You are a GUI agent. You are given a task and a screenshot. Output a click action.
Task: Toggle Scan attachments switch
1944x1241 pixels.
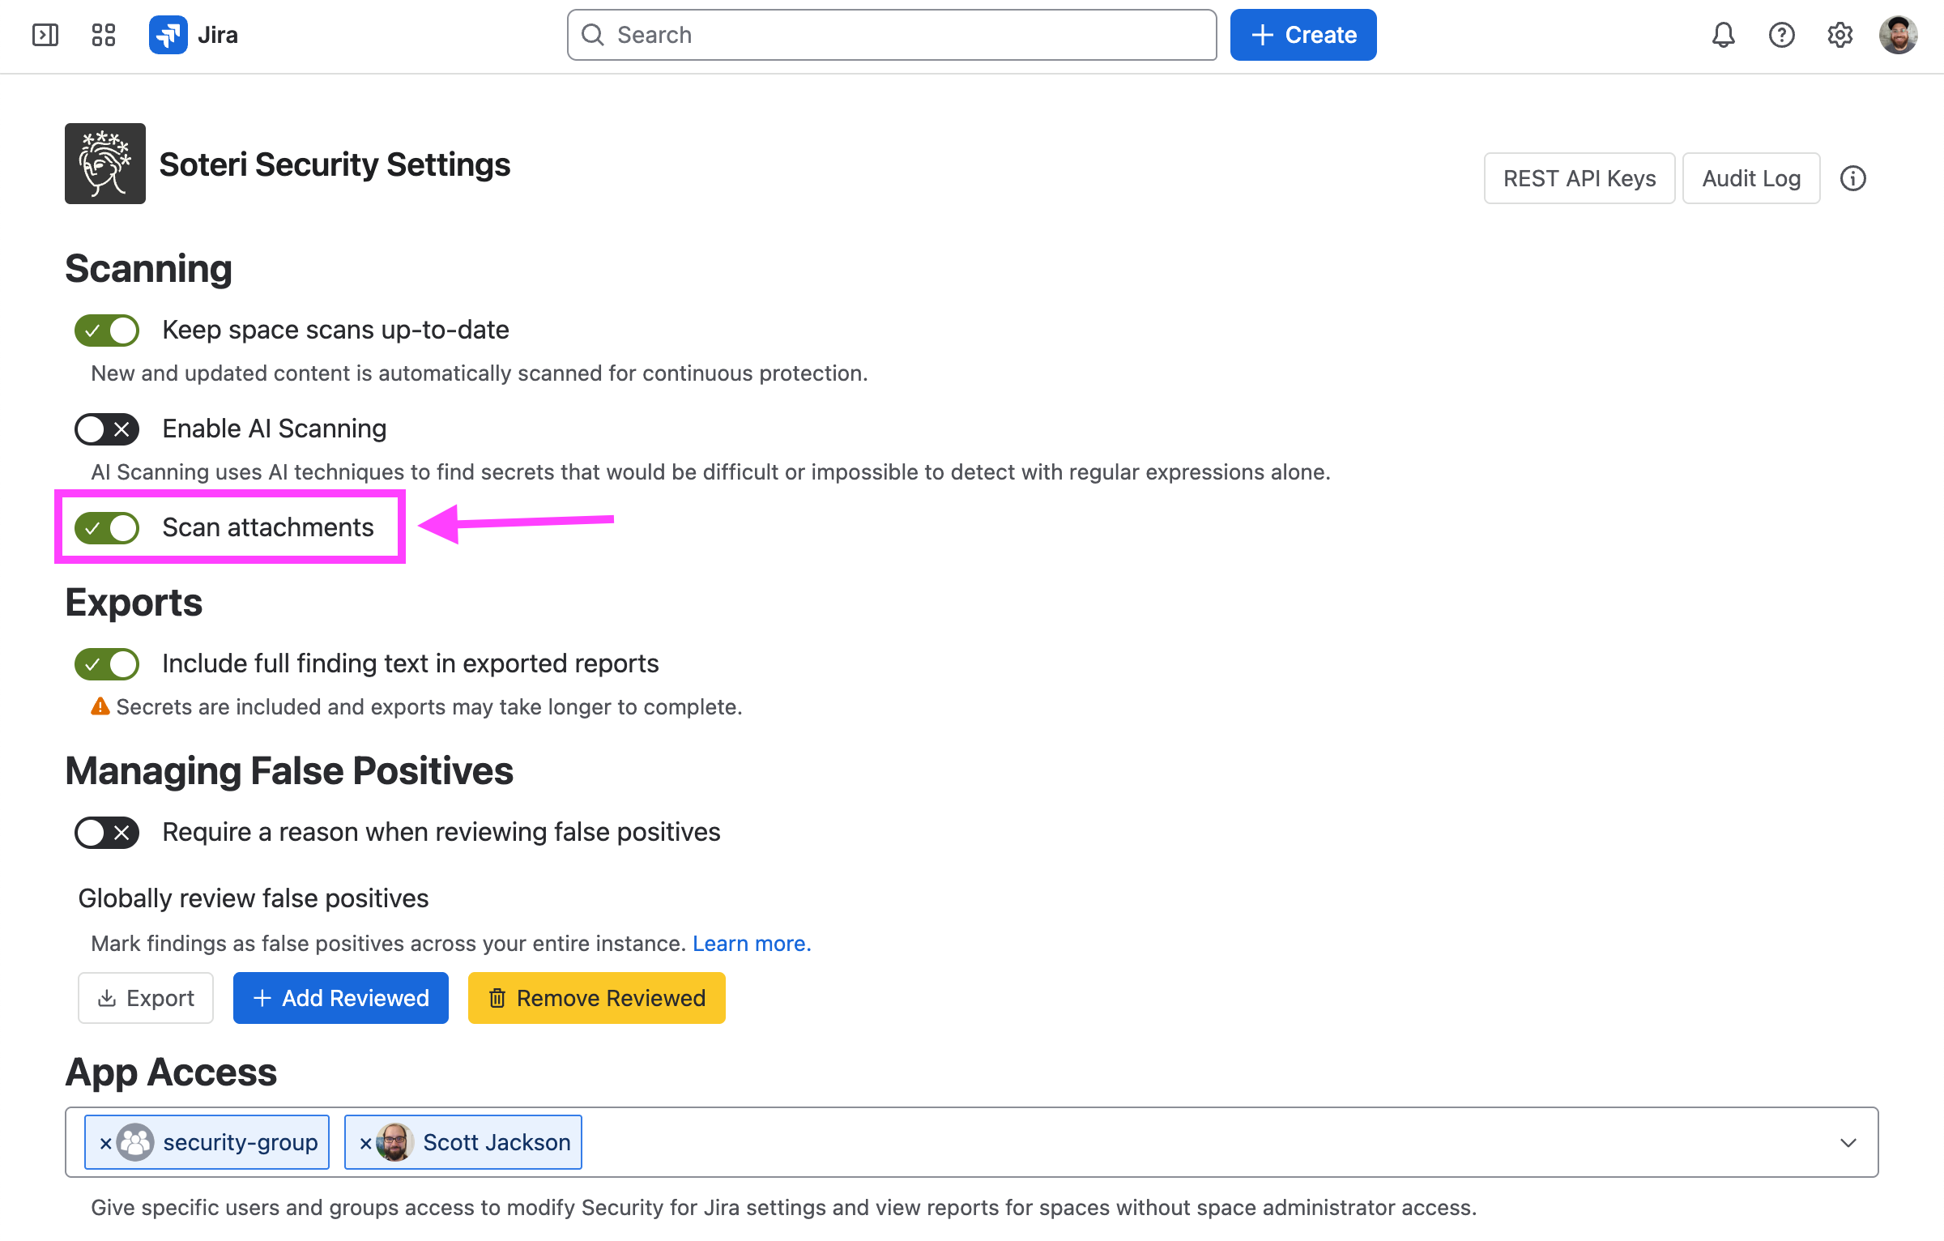[x=107, y=528]
